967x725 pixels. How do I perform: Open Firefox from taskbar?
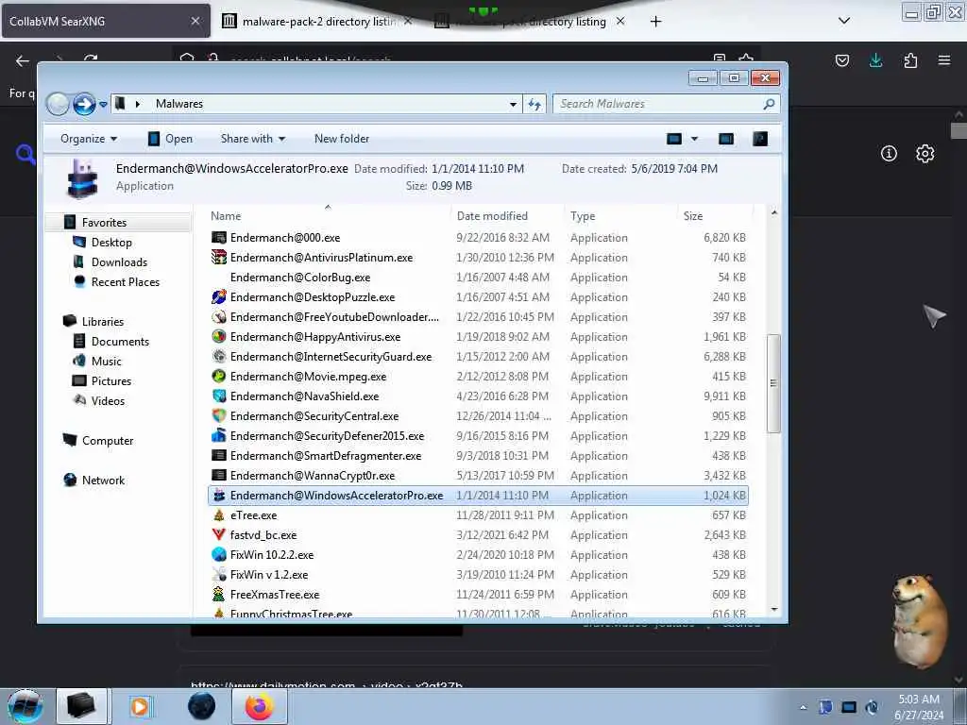(260, 706)
